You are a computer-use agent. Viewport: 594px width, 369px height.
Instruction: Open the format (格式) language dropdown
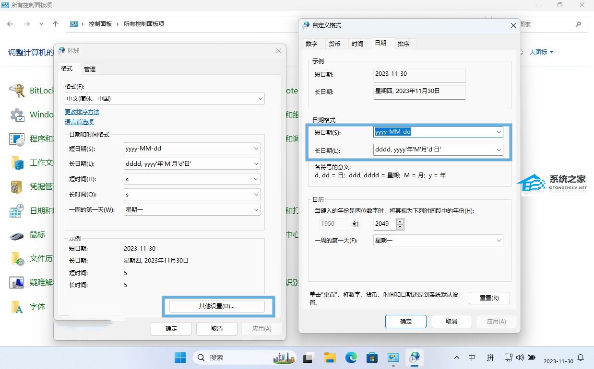[x=260, y=99]
